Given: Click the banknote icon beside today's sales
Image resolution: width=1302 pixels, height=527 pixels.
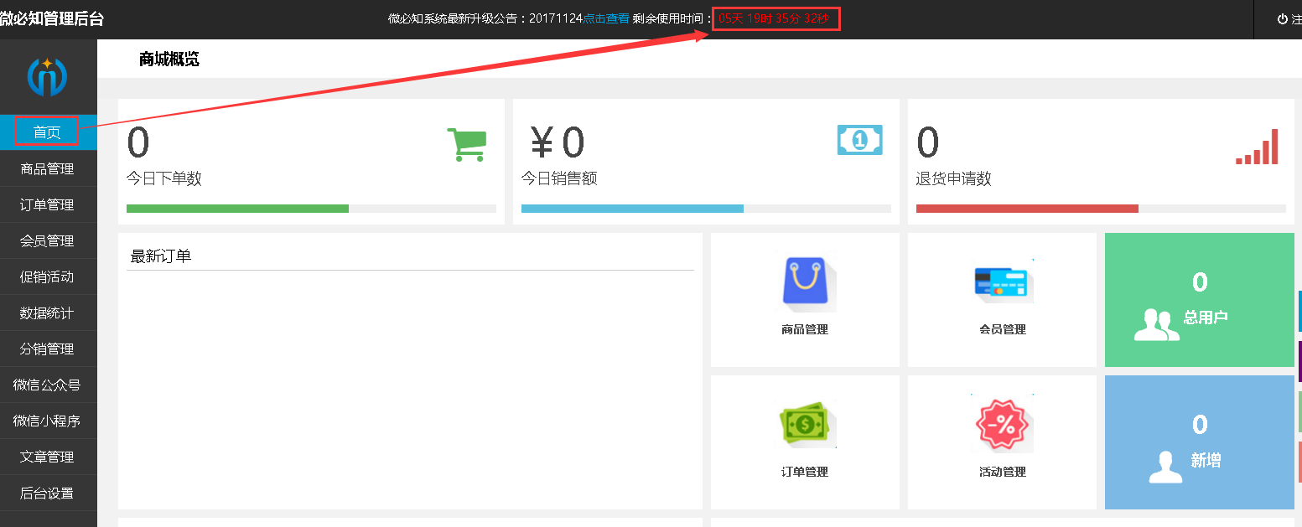Looking at the screenshot, I should coord(860,140).
